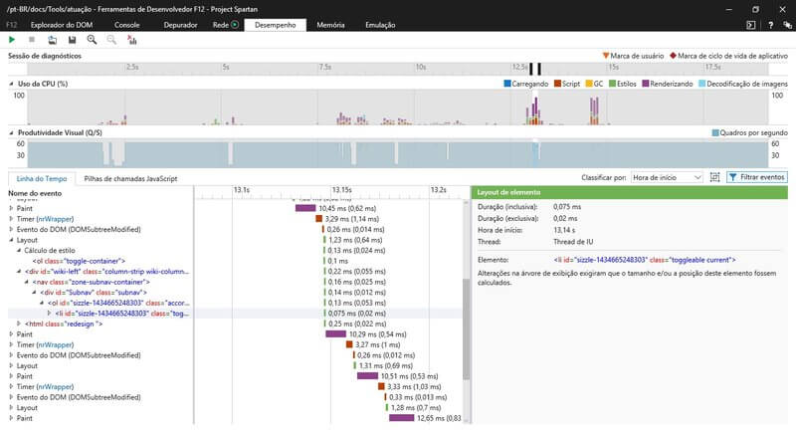Click the greyed-out reset zoom magnifier icon
The width and height of the screenshot is (796, 430).
pos(111,40)
